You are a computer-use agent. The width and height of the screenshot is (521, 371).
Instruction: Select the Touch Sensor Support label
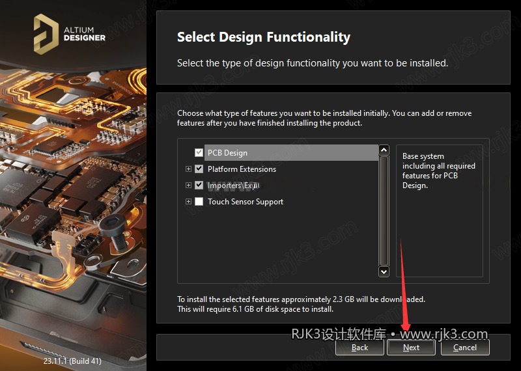click(x=246, y=202)
